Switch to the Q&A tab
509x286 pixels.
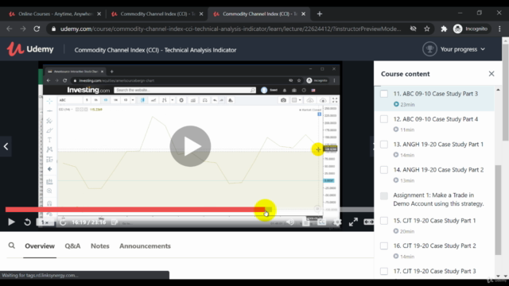pyautogui.click(x=72, y=246)
